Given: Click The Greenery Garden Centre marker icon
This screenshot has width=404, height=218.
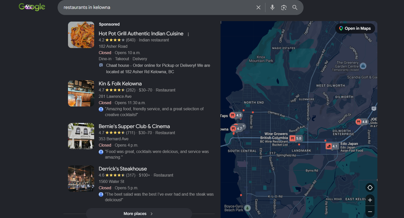Looking at the screenshot, I should pyautogui.click(x=363, y=66).
